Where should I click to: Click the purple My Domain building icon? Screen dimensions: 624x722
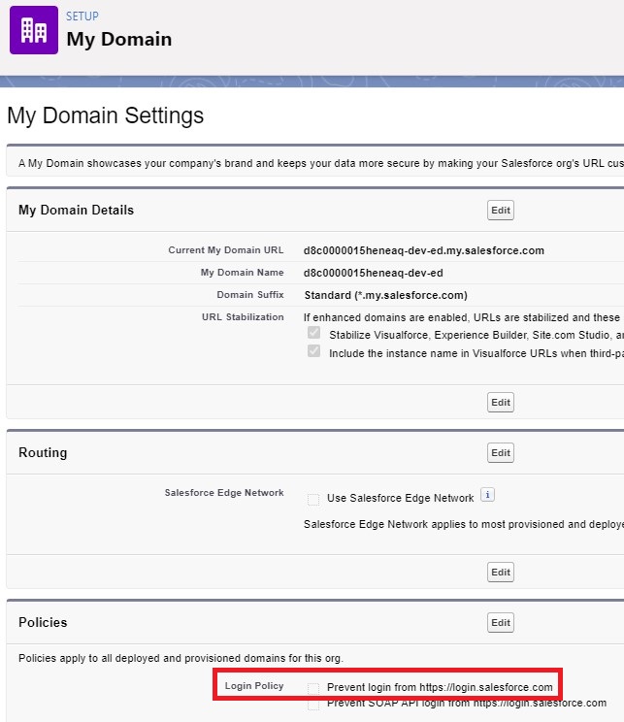[x=34, y=30]
